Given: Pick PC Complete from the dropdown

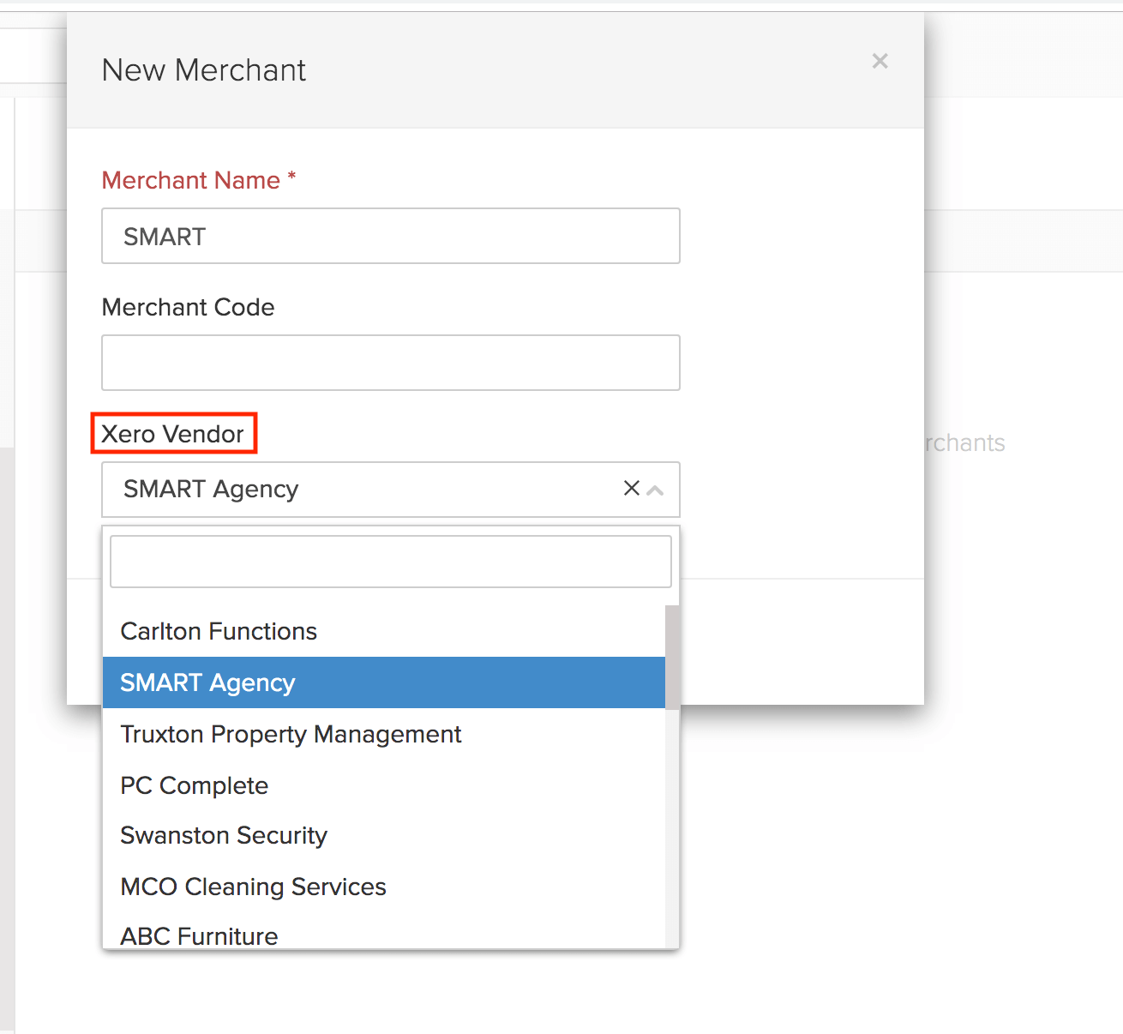Looking at the screenshot, I should point(195,785).
